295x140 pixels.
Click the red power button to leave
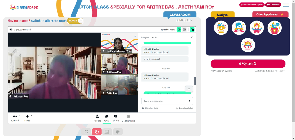pos(97,131)
